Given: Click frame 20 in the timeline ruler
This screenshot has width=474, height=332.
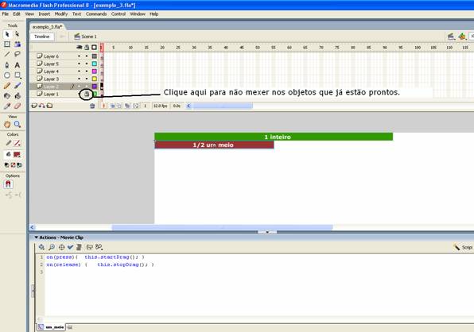Looking at the screenshot, I should pos(162,48).
